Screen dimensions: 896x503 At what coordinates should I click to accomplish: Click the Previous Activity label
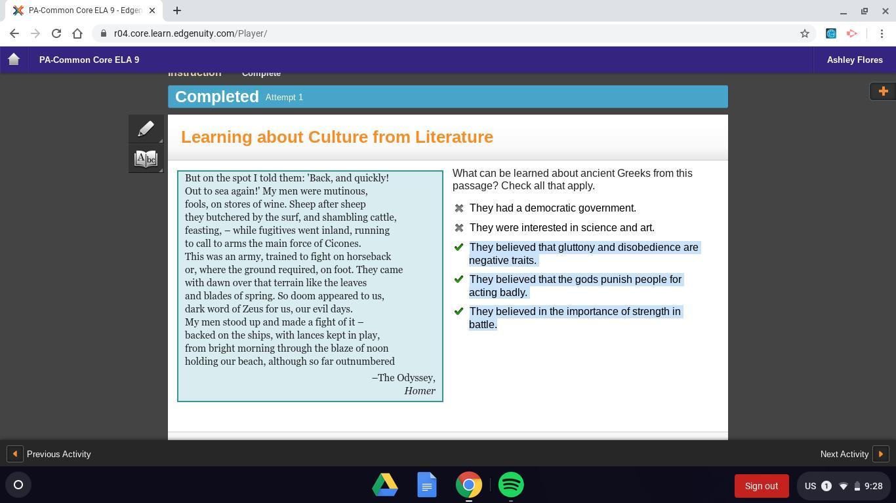tap(59, 454)
